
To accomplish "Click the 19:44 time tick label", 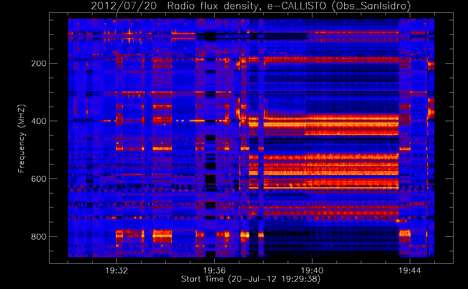I will [x=410, y=271].
